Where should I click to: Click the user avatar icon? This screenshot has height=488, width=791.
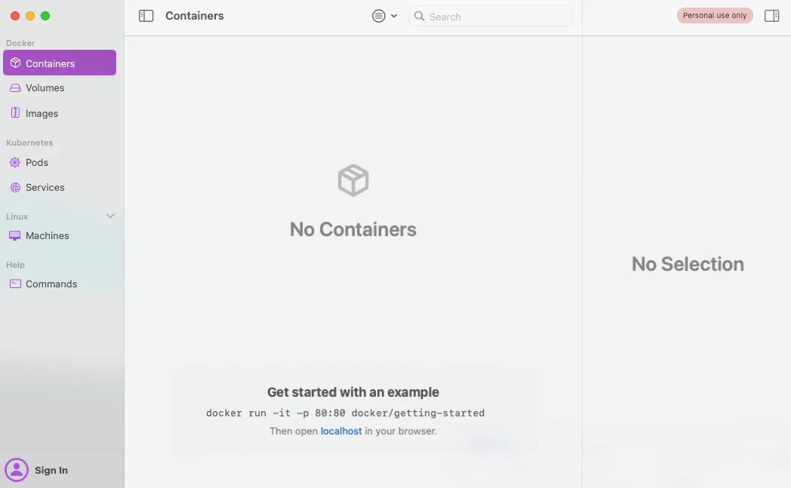pyautogui.click(x=17, y=470)
